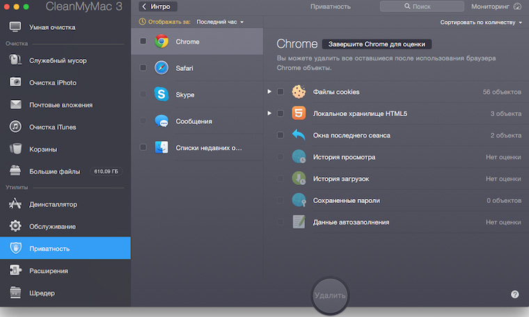This screenshot has width=529, height=317.
Task: Click the Очистка iPhoto camera icon
Action: point(15,82)
